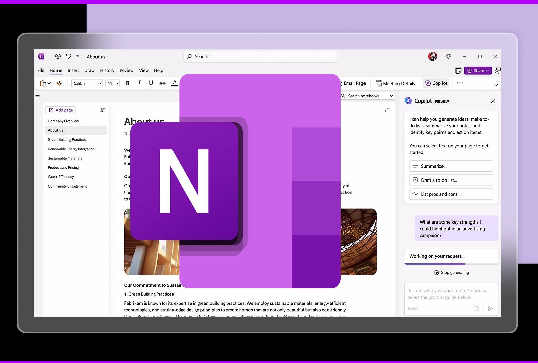Open the Insert ribbon tab

(73, 70)
